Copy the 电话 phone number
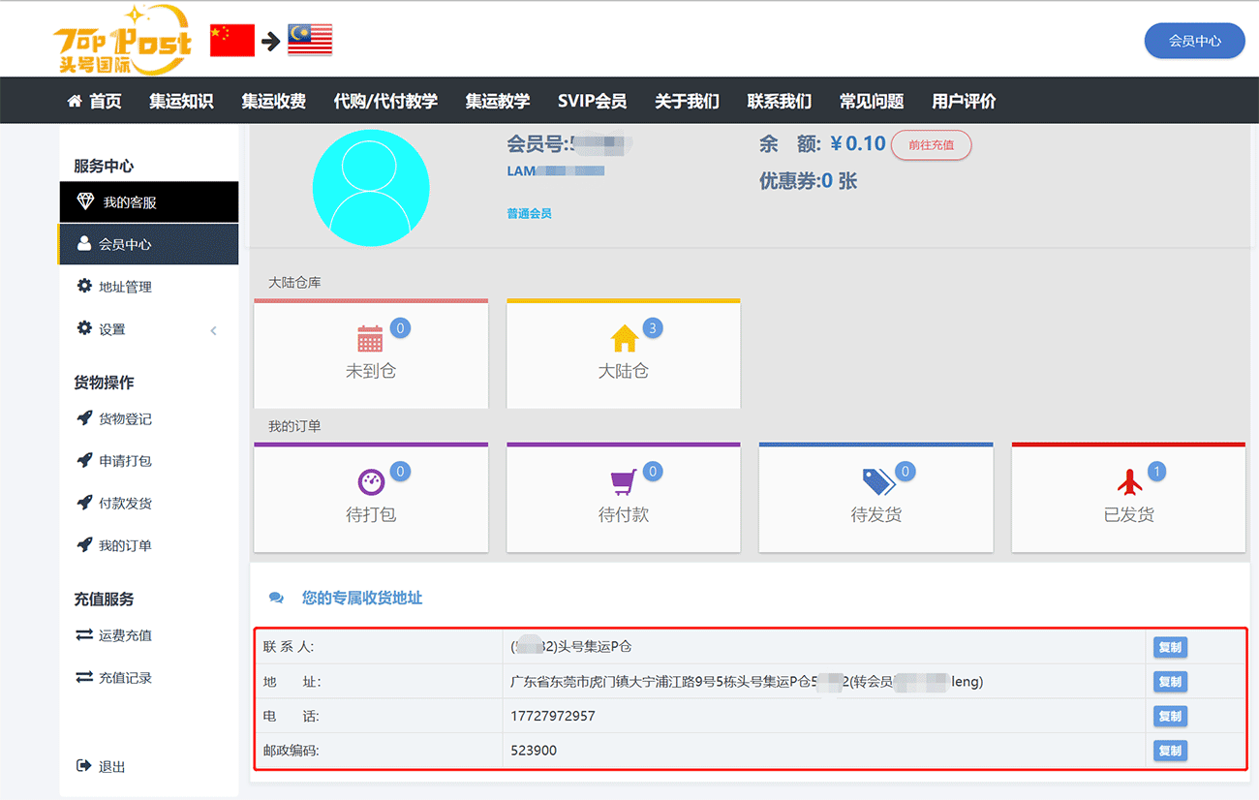1259x800 pixels. coord(1170,716)
